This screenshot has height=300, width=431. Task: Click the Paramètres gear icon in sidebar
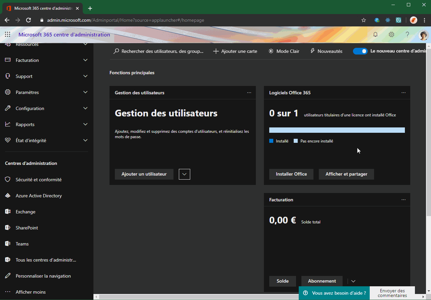pos(8,92)
